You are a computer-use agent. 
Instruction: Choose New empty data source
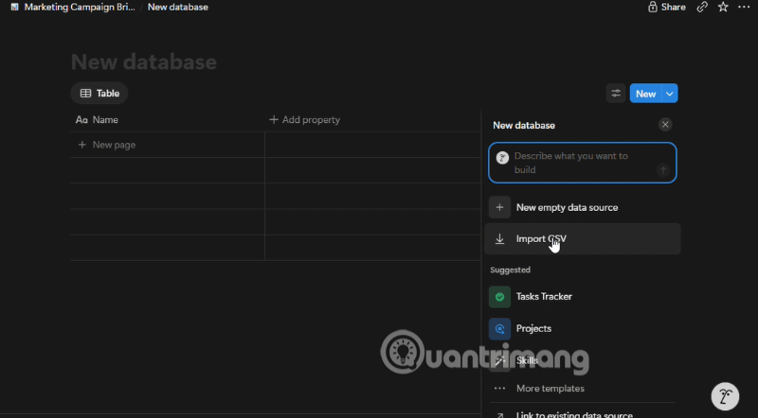click(x=582, y=207)
